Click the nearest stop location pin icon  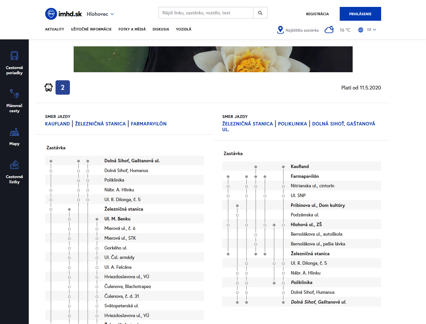(x=280, y=30)
